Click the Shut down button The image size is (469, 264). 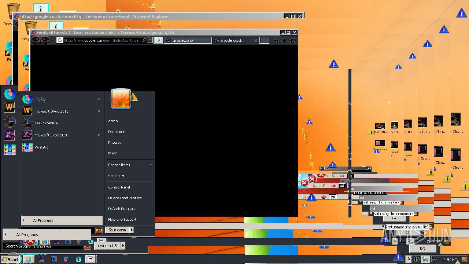(117, 230)
